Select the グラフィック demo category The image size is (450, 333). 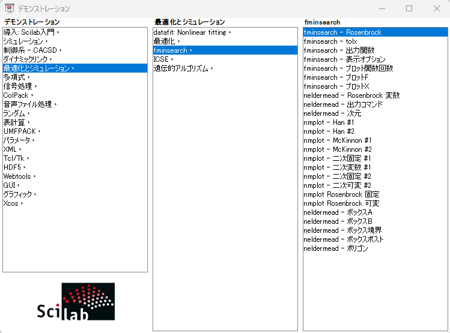coord(17,194)
